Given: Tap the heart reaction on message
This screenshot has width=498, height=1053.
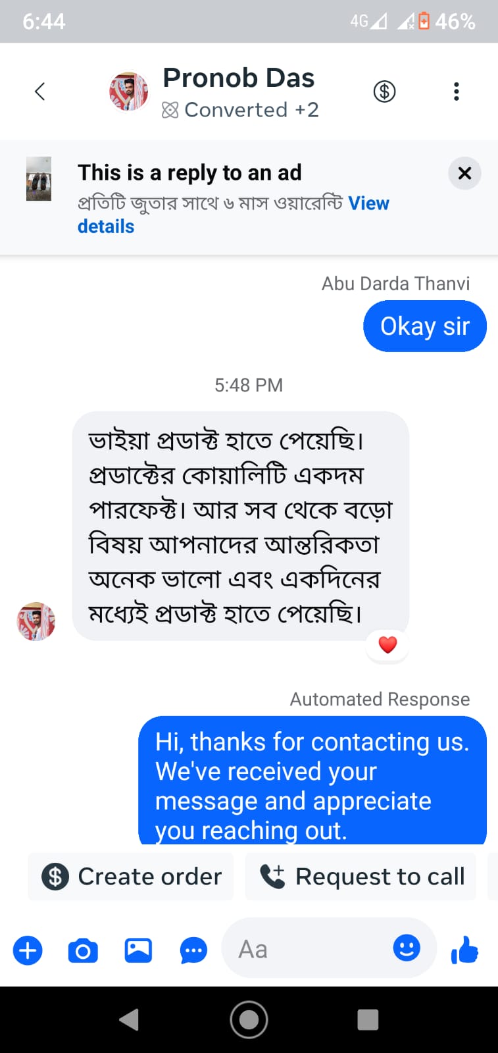Looking at the screenshot, I should [x=387, y=645].
